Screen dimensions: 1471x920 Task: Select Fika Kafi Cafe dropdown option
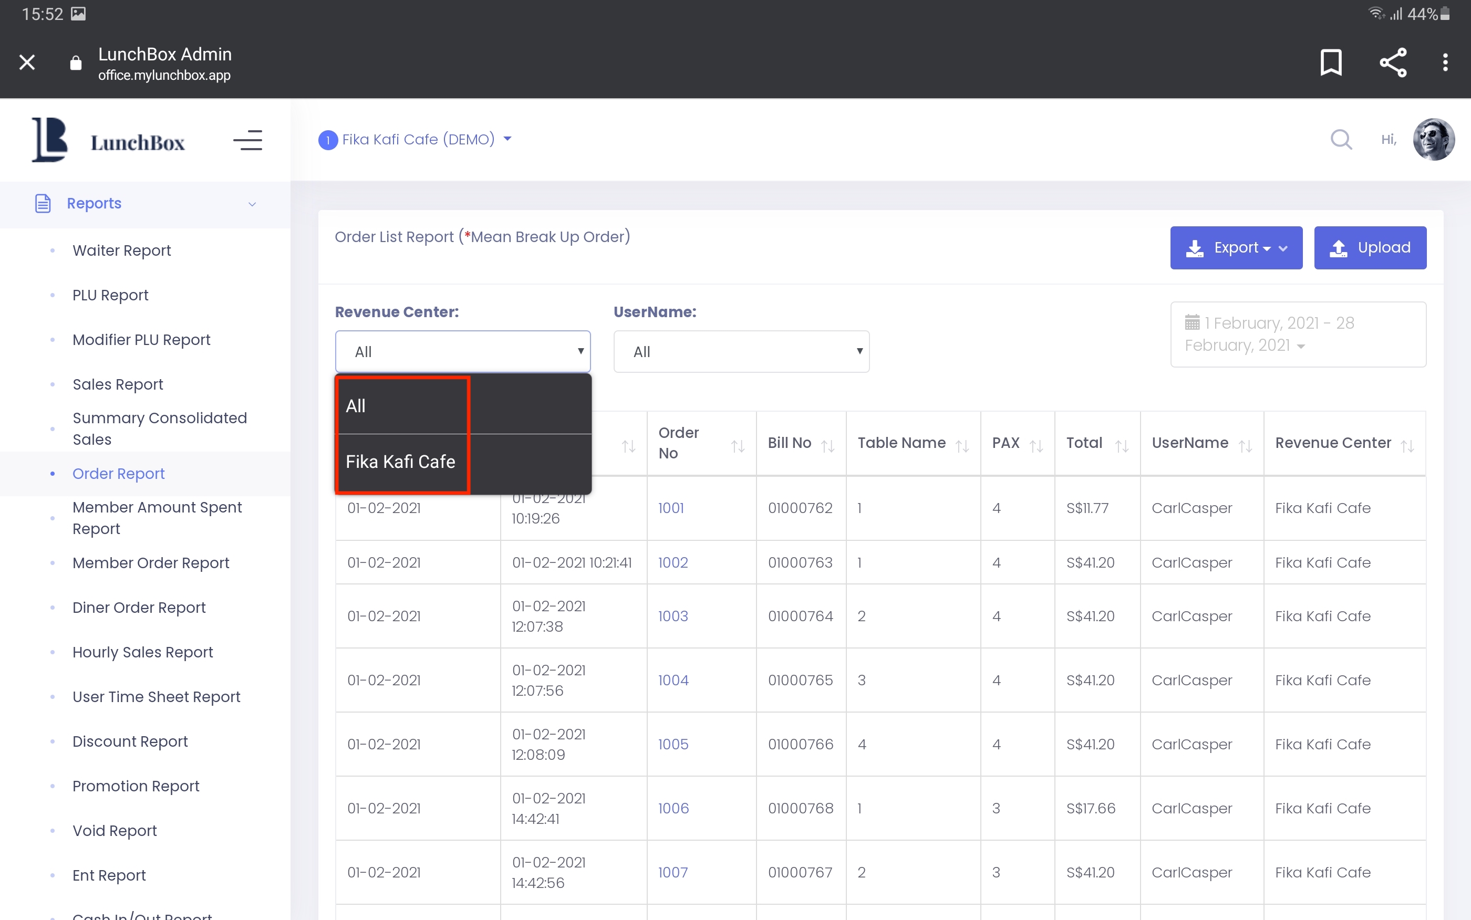(400, 462)
